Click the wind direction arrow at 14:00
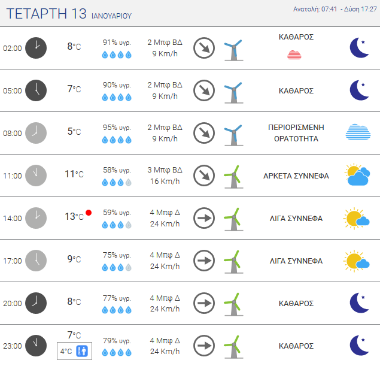 (x=204, y=218)
